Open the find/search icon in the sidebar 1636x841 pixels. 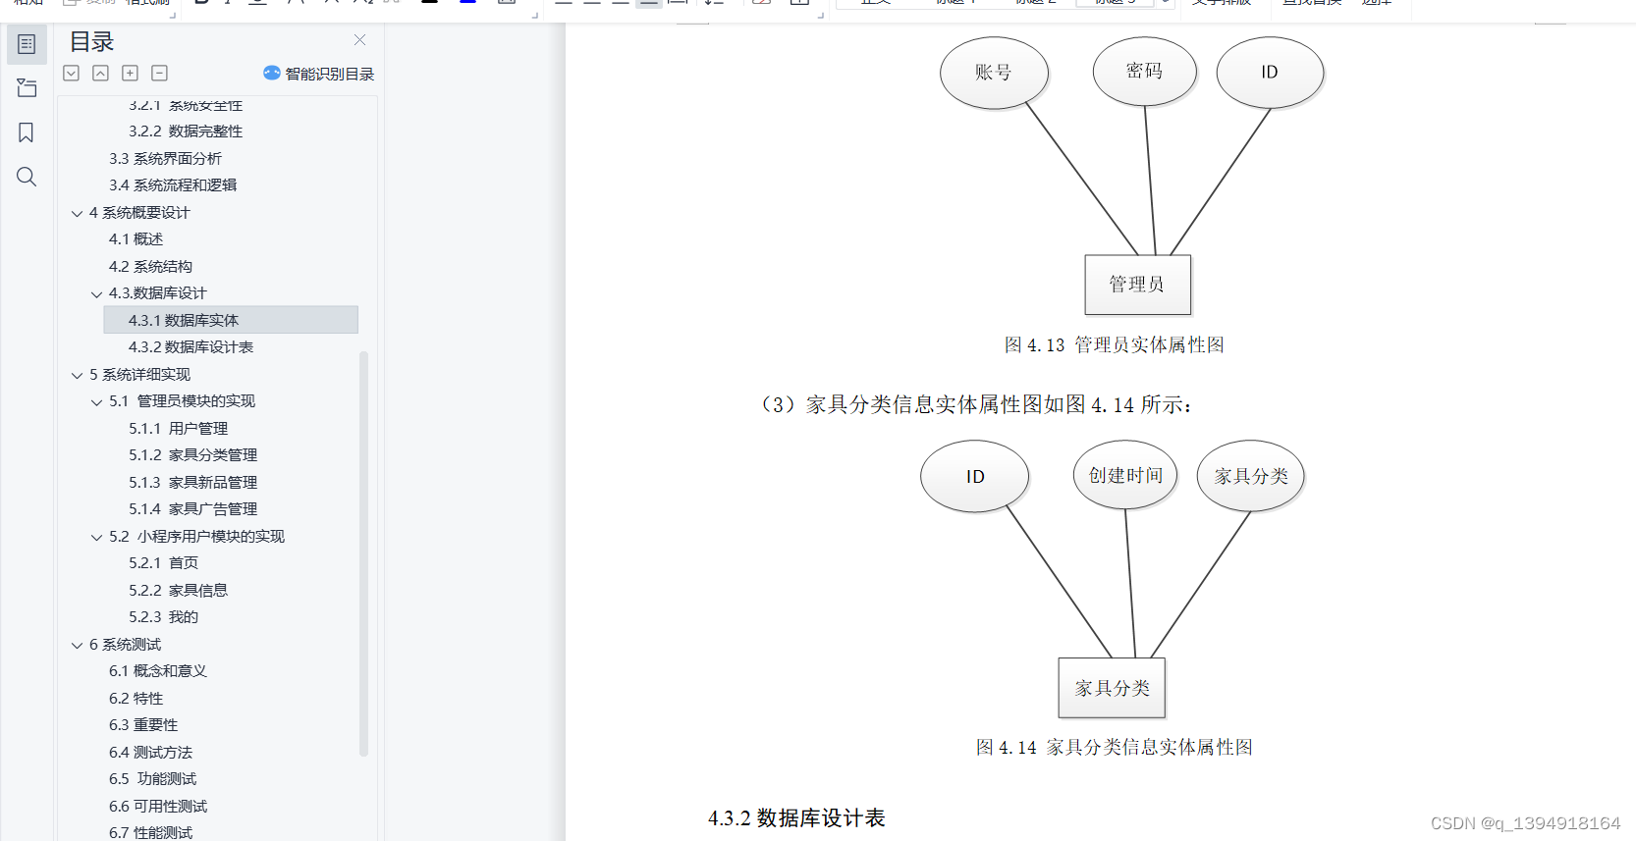point(27,177)
